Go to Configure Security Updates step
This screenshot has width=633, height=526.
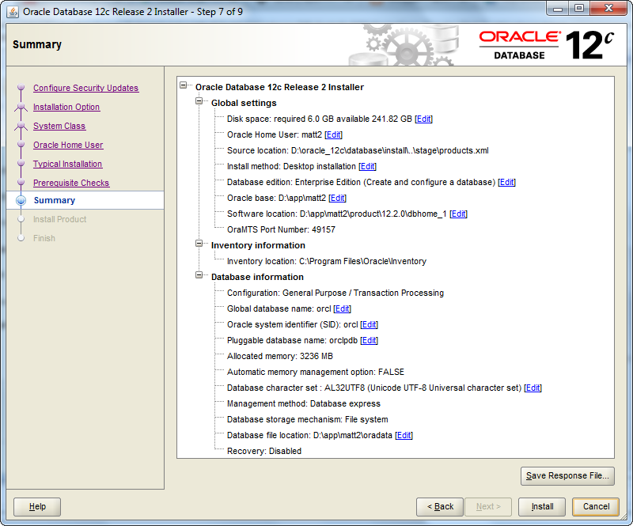85,88
